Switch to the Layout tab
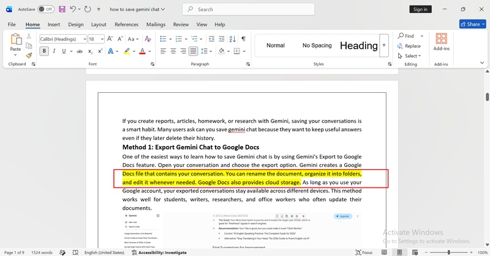 click(x=99, y=24)
